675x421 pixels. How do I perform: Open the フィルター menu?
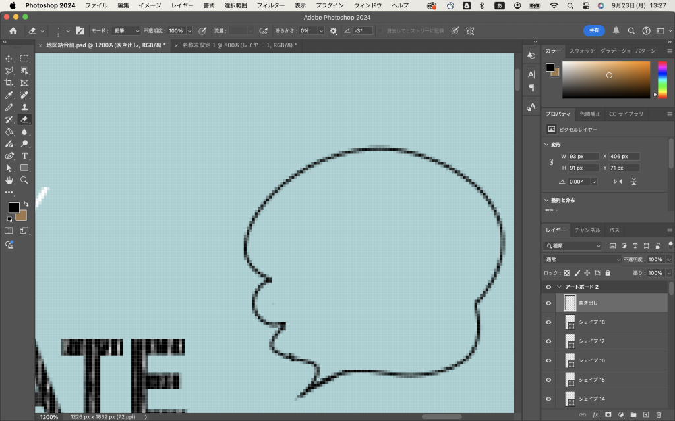[270, 5]
